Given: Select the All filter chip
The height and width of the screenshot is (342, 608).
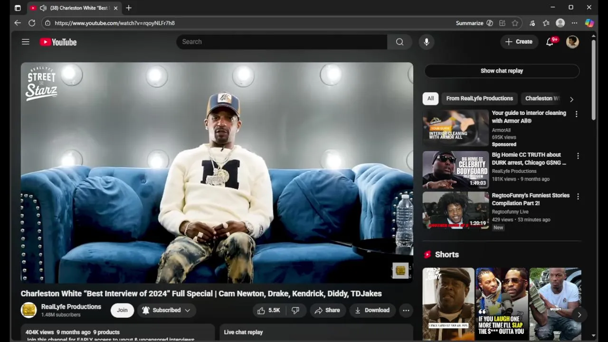Looking at the screenshot, I should (430, 98).
